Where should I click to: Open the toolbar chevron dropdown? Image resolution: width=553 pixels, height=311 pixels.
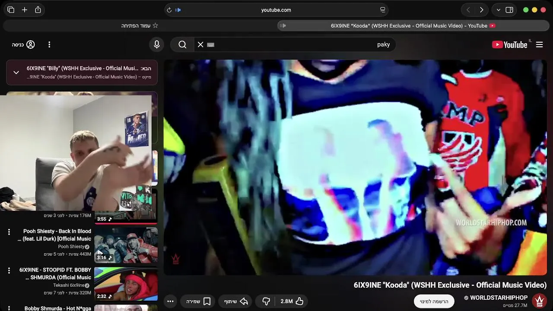[x=499, y=10]
